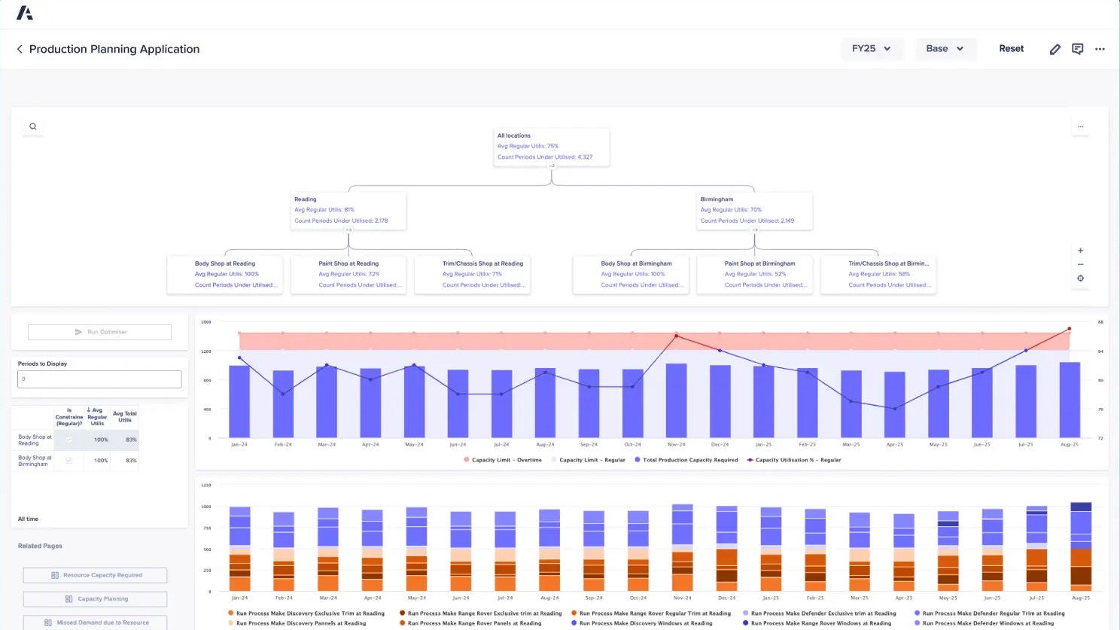This screenshot has width=1120, height=630.
Task: Click the ellipsis icon beside the comment icon
Action: 1100,48
